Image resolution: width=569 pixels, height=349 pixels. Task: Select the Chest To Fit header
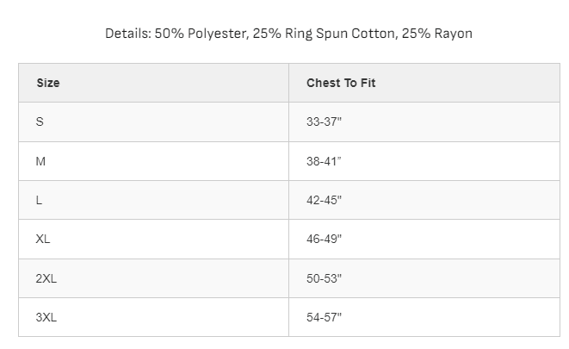click(424, 83)
